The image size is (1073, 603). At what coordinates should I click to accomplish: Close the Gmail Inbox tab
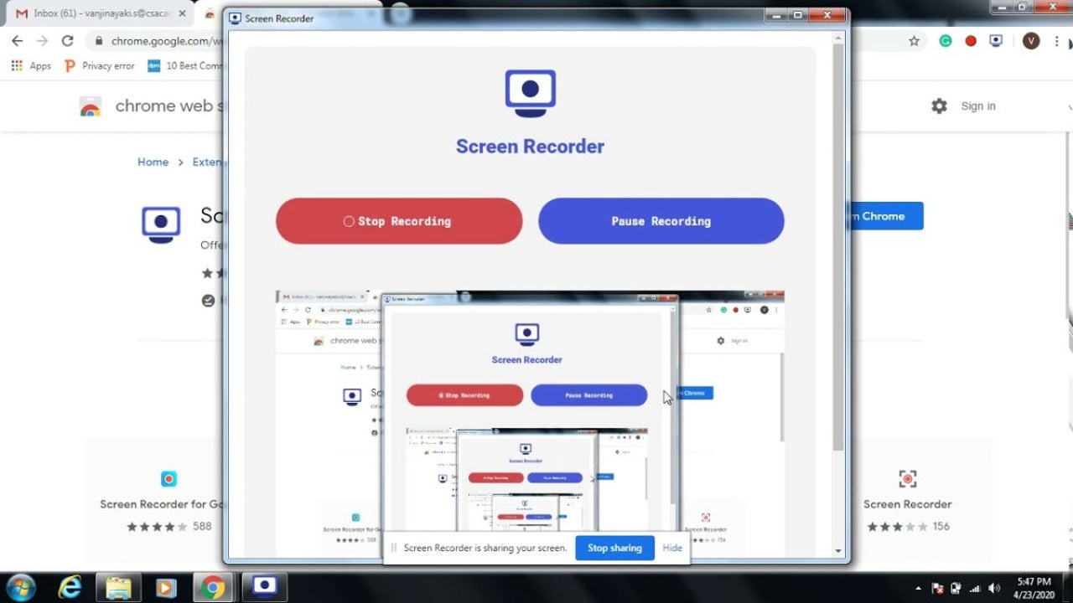tap(182, 13)
